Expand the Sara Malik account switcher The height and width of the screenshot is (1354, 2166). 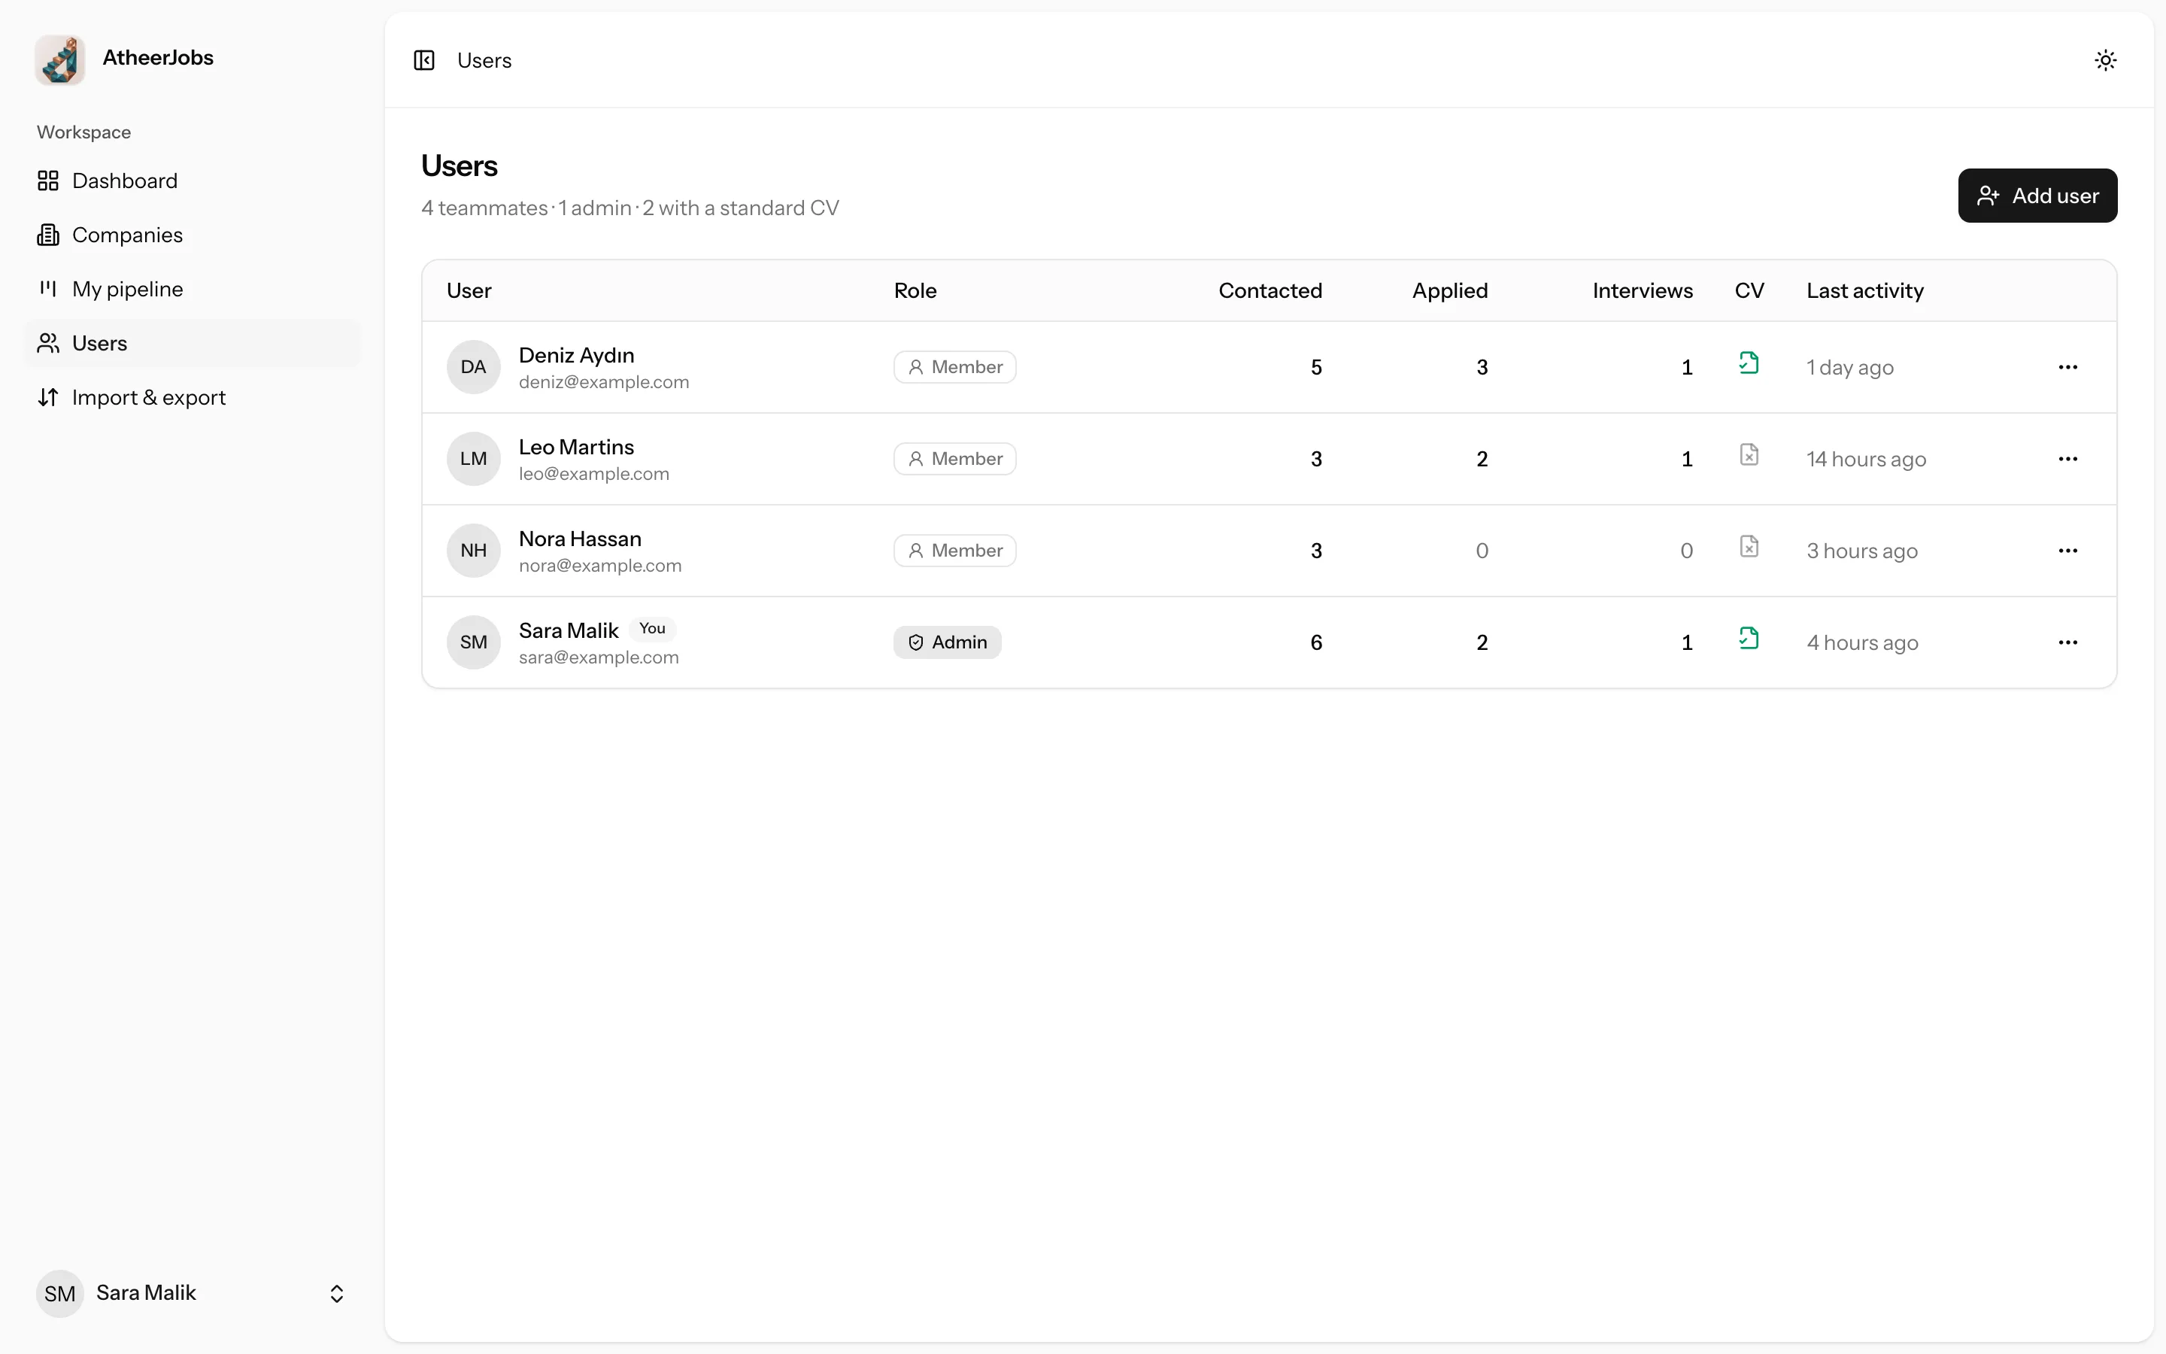(336, 1293)
